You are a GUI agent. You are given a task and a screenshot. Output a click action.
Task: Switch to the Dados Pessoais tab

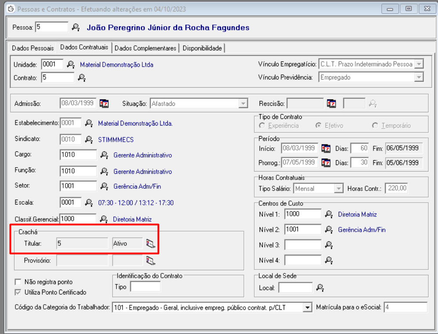coord(33,48)
